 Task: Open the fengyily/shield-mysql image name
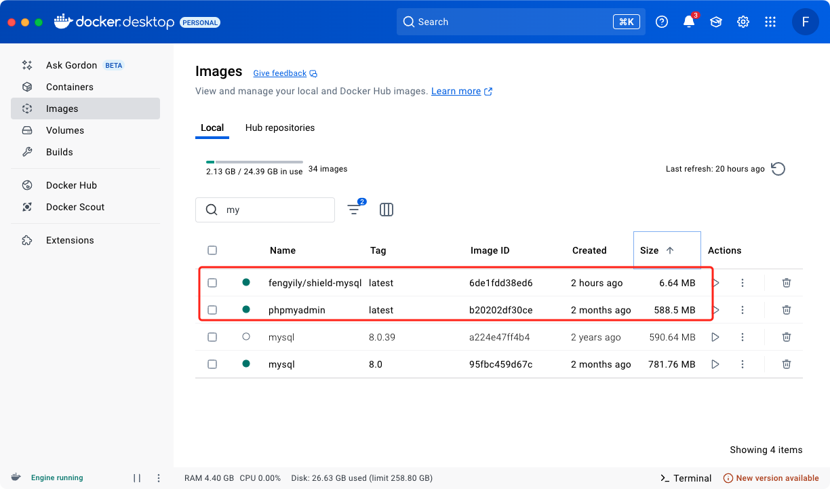[x=315, y=283]
